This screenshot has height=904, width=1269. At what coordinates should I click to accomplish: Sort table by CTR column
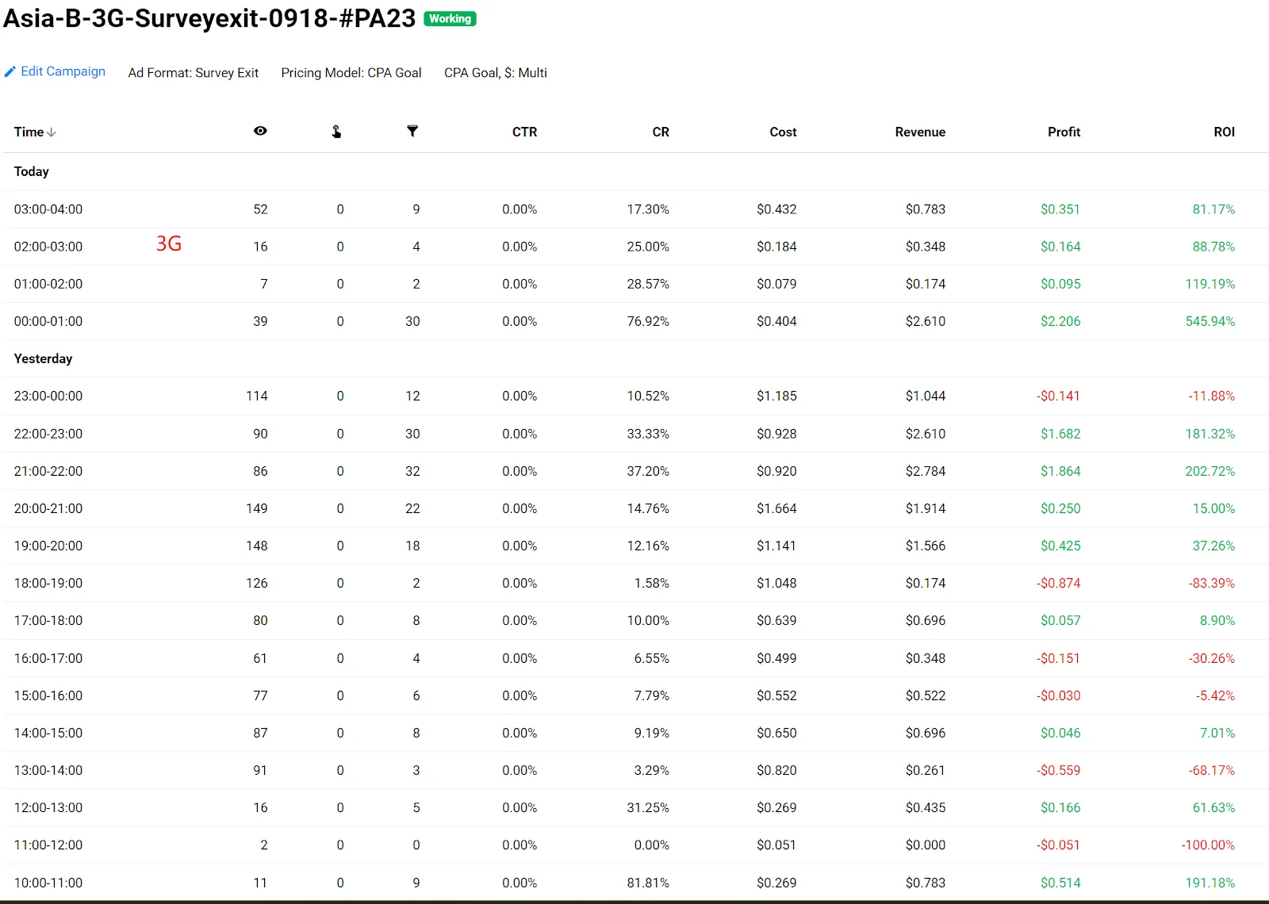(524, 132)
